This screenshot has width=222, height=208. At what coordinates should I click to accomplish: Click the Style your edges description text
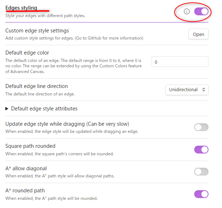click(x=45, y=16)
